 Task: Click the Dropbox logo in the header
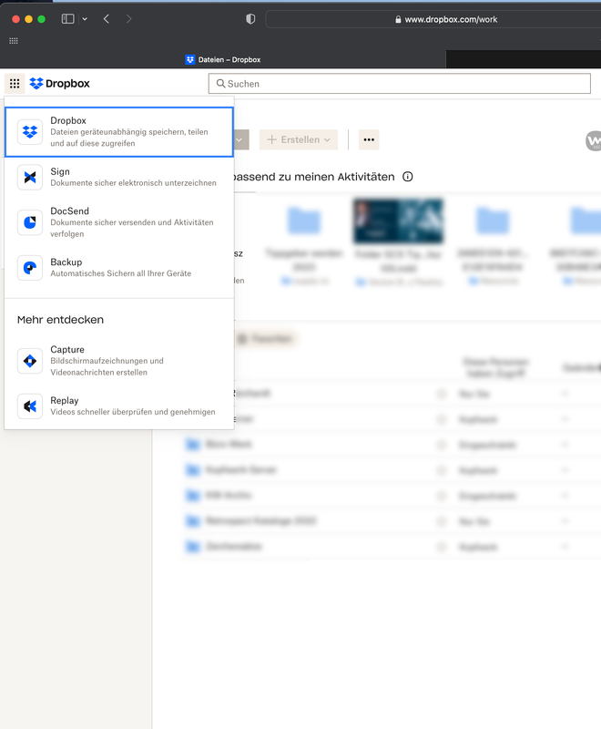(60, 83)
